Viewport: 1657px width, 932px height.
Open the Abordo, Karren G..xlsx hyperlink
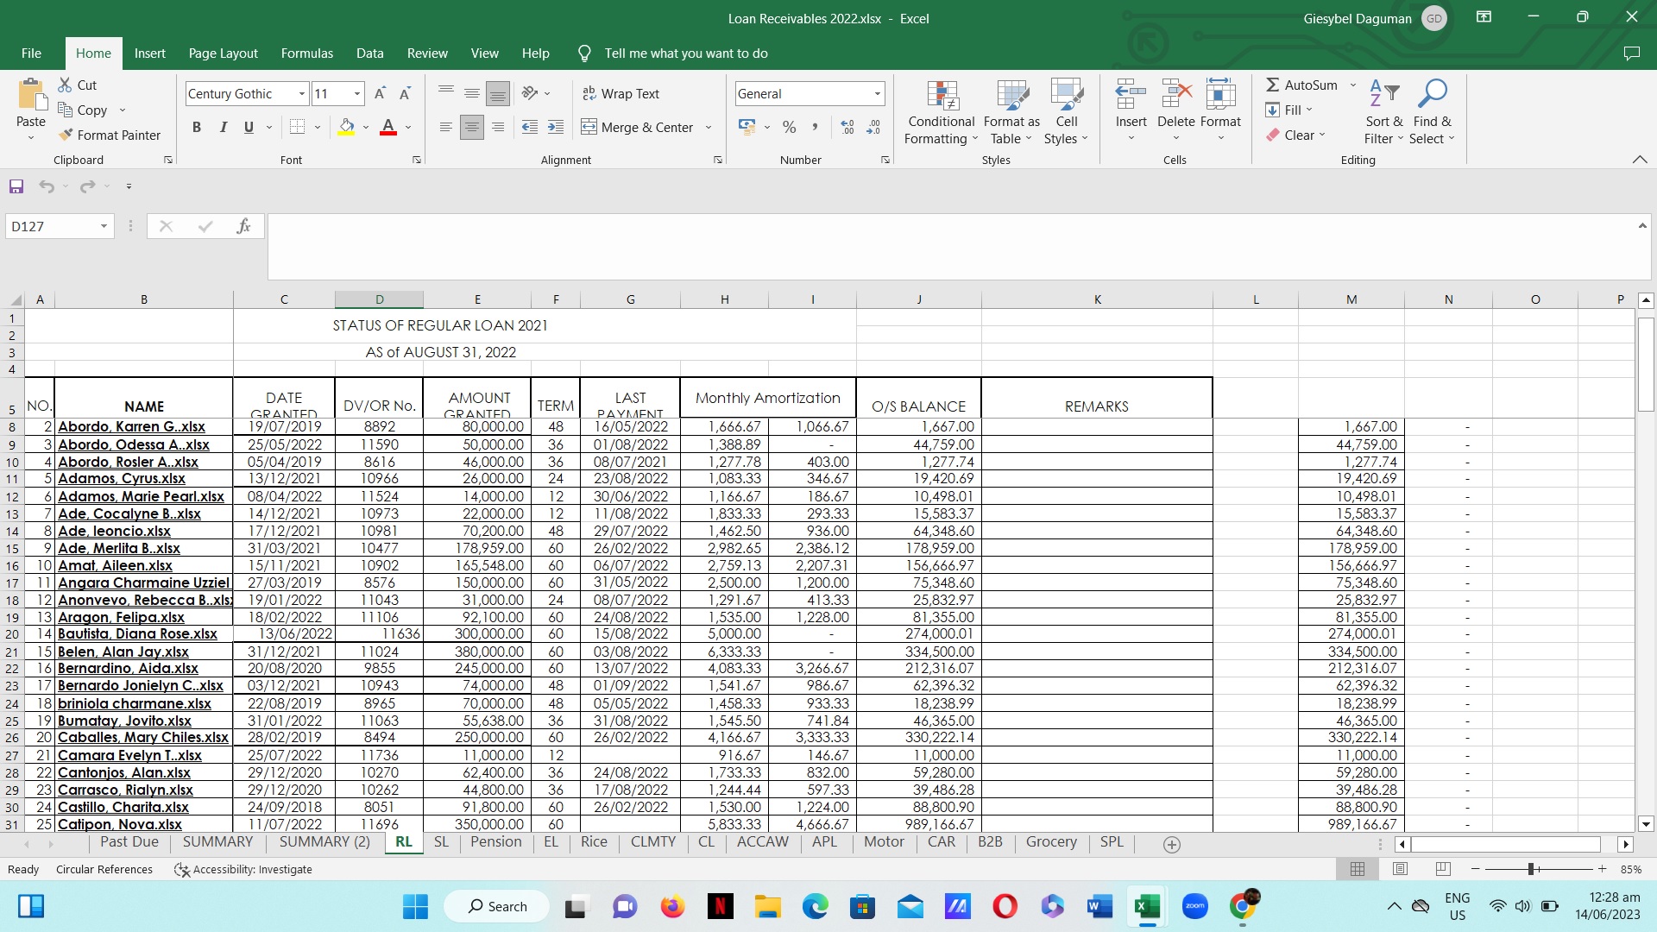[x=131, y=426]
